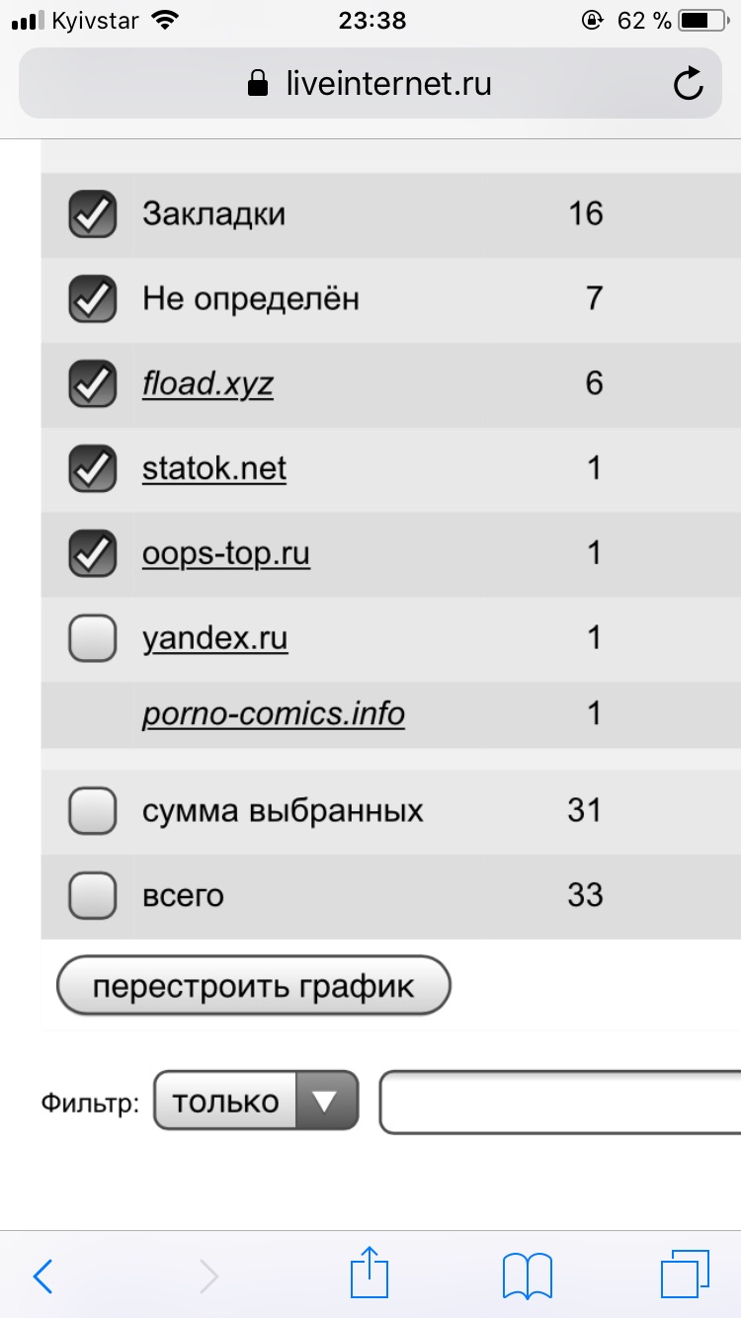Tap the Safari back arrow
The image size is (741, 1318).
(42, 1277)
